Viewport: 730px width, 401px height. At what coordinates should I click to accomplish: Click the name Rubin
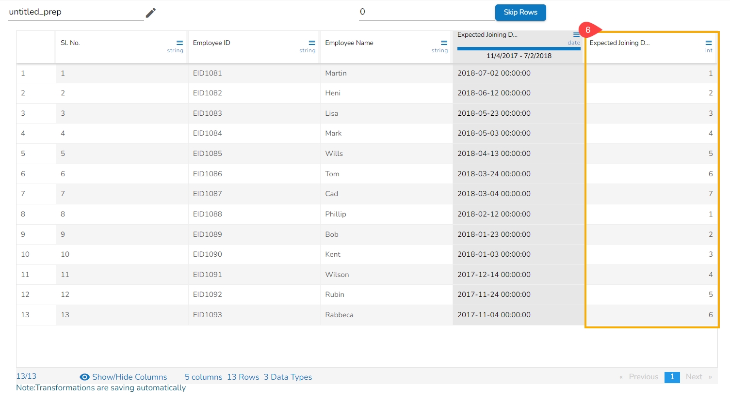[335, 294]
